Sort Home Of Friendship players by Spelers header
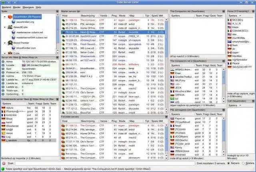This screenshot has width=256, height=172. [x=241, y=16]
